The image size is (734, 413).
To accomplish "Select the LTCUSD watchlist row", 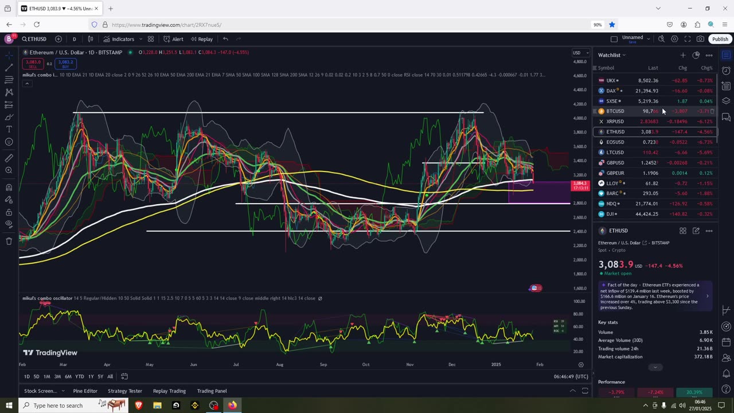I will pos(655,153).
